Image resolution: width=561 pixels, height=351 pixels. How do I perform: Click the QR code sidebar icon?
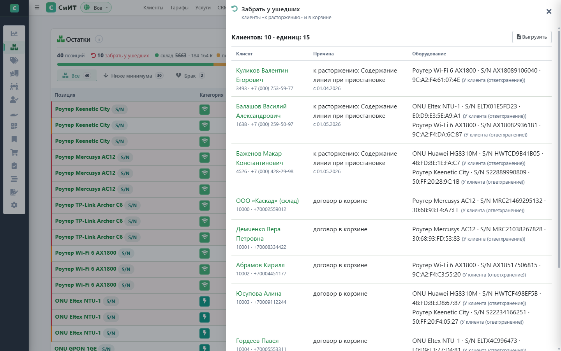coord(14,126)
